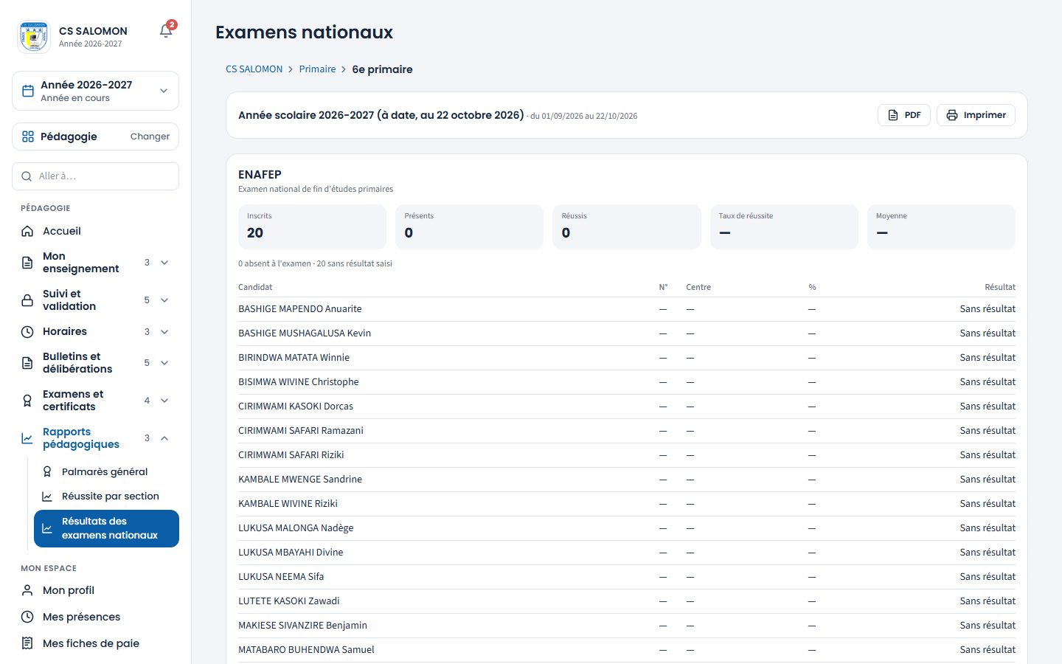Click the Bulletins et délibérations file icon
Image resolution: width=1062 pixels, height=664 pixels.
[27, 363]
